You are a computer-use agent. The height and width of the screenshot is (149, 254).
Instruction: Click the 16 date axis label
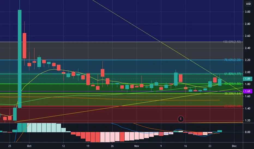185,146
